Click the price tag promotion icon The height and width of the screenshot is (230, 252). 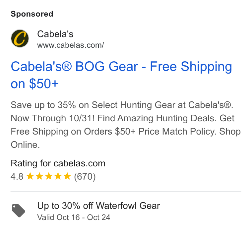pos(19,210)
